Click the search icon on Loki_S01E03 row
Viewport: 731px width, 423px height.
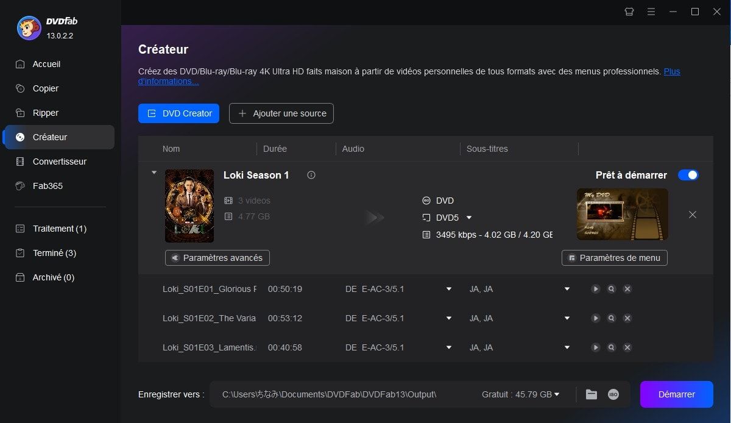tap(612, 347)
